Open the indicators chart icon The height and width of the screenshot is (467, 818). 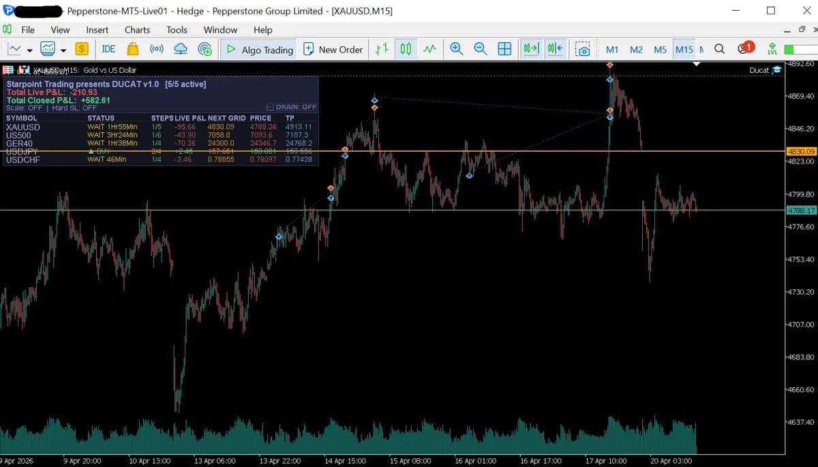48,49
